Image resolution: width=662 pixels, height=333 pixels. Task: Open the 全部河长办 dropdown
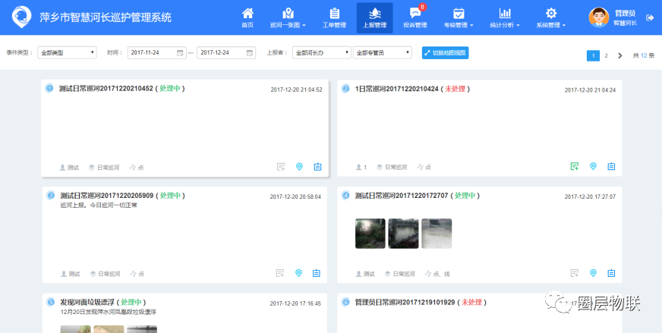click(322, 53)
